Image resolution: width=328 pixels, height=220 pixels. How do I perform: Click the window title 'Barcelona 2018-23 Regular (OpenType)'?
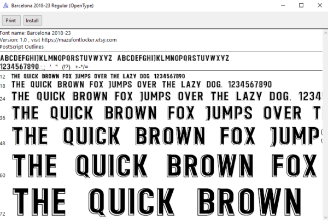coord(52,5)
